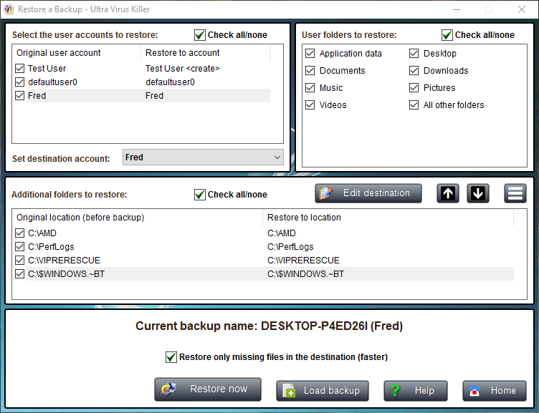Uncheck the C:\PerfLogs folder checkbox
The image size is (539, 413).
[20, 246]
